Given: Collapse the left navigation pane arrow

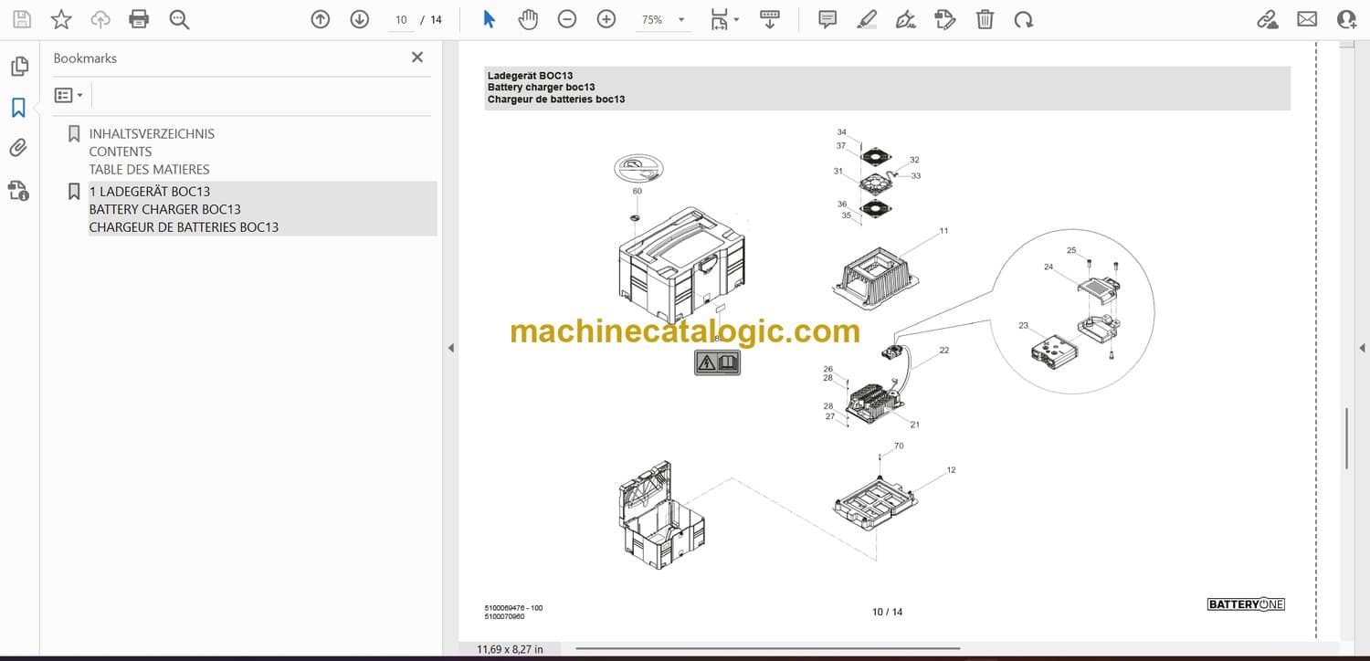Looking at the screenshot, I should 450,348.
